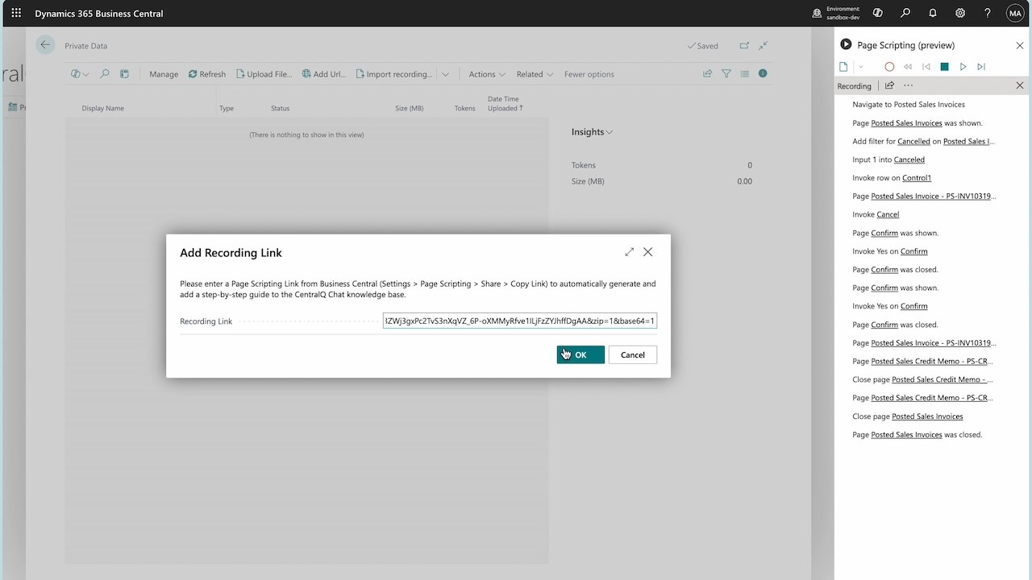The image size is (1032, 580).
Task: Click the Share icon on Private Data toolbar
Action: pyautogui.click(x=707, y=73)
